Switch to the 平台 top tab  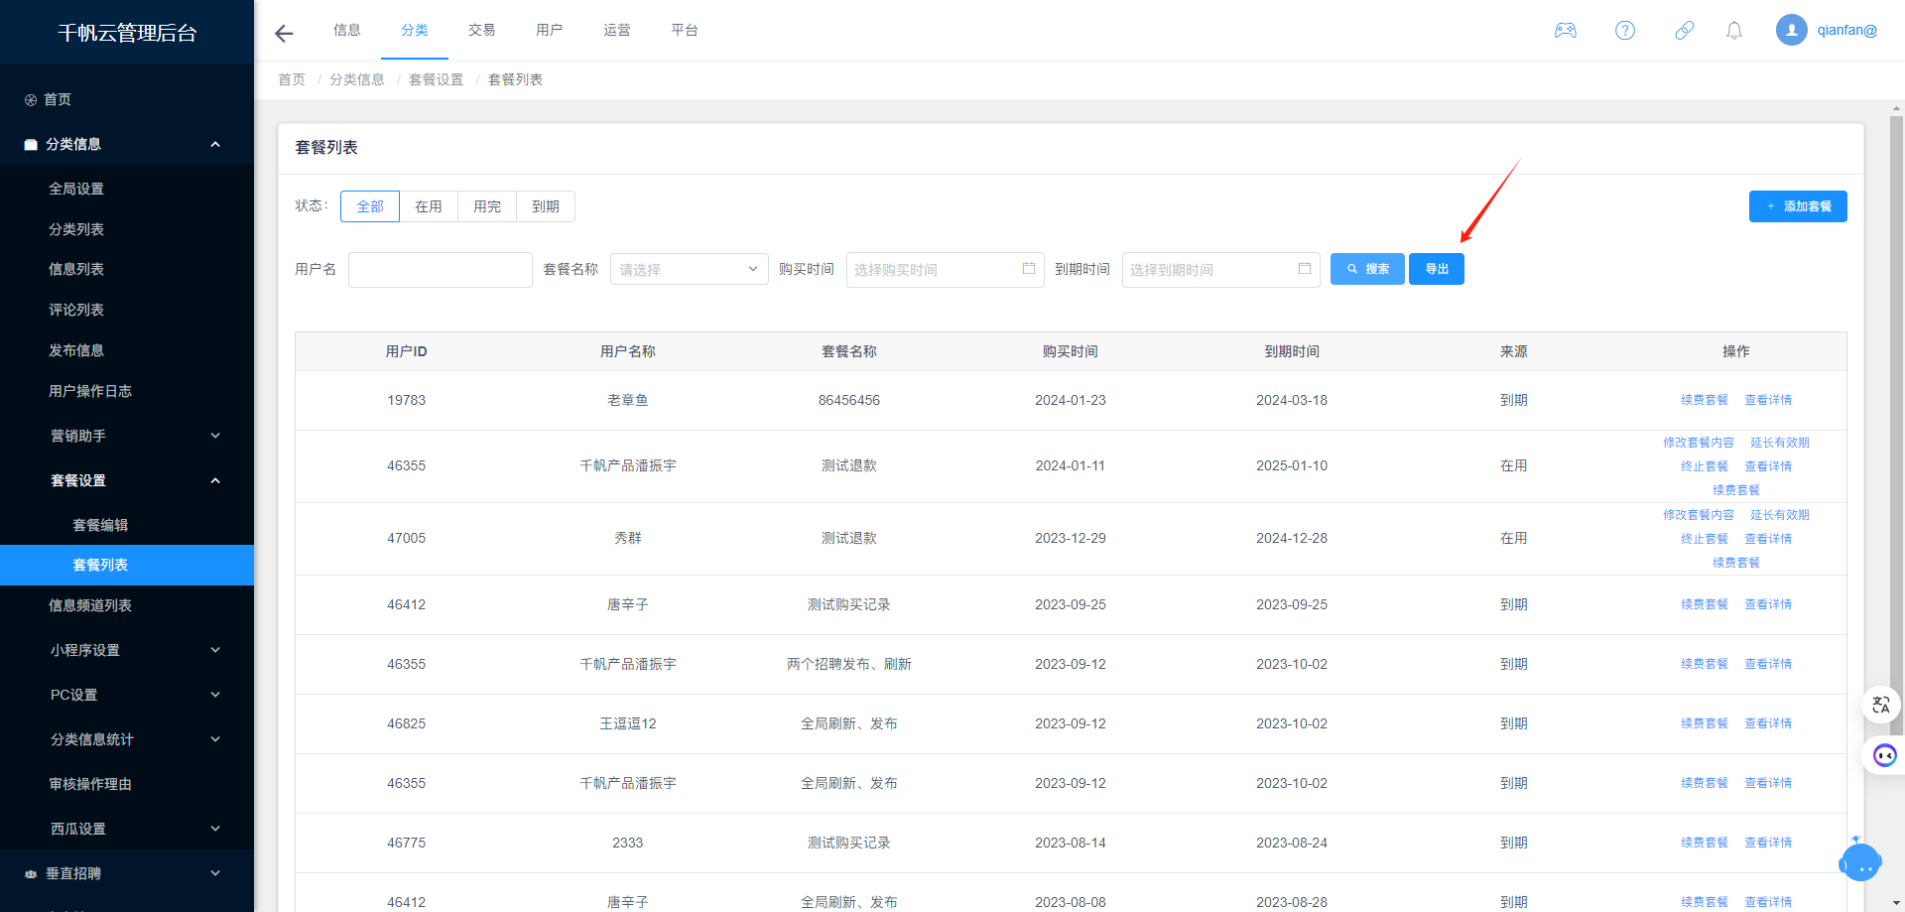point(685,30)
